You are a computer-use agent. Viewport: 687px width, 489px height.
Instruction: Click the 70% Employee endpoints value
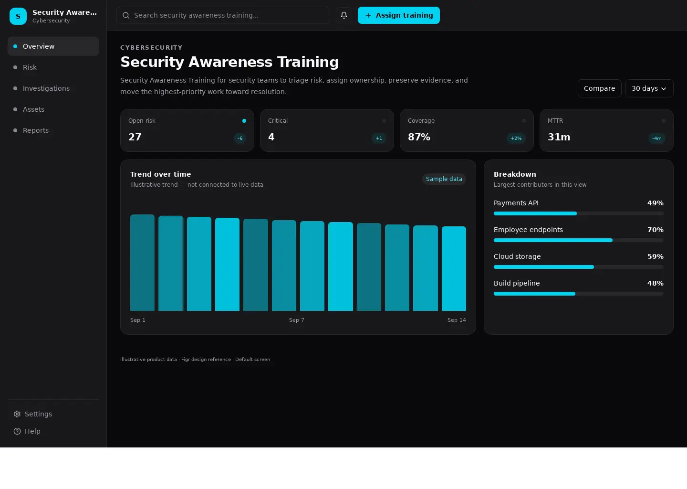pos(656,230)
